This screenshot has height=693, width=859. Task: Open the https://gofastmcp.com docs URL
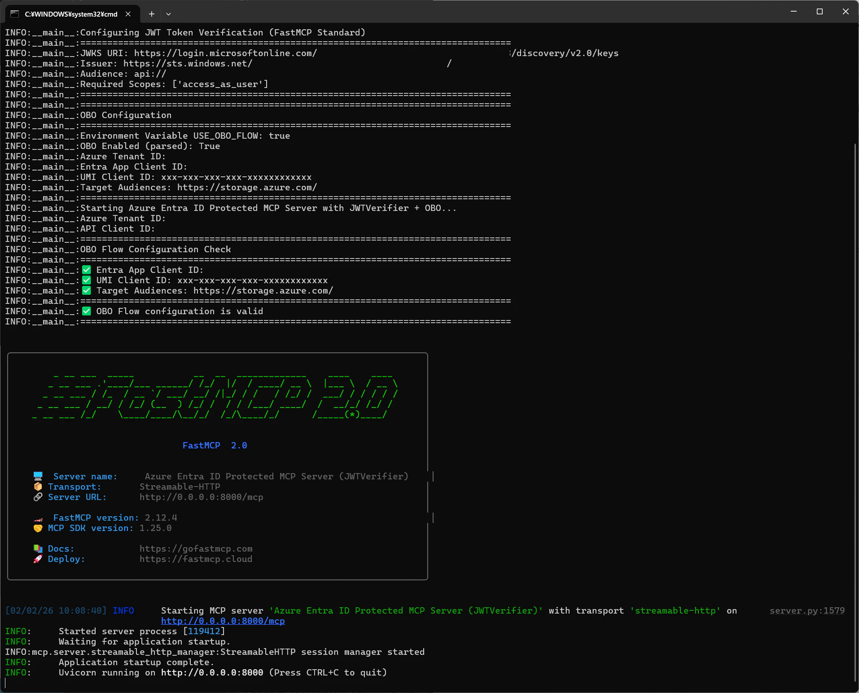[196, 548]
